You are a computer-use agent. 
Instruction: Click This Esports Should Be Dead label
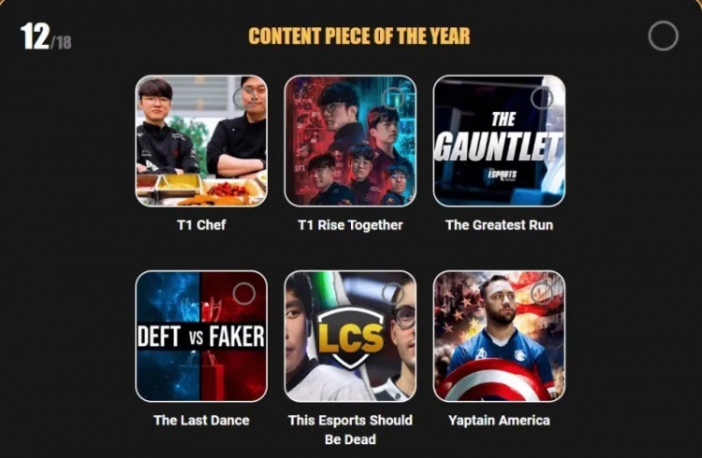[x=350, y=430]
